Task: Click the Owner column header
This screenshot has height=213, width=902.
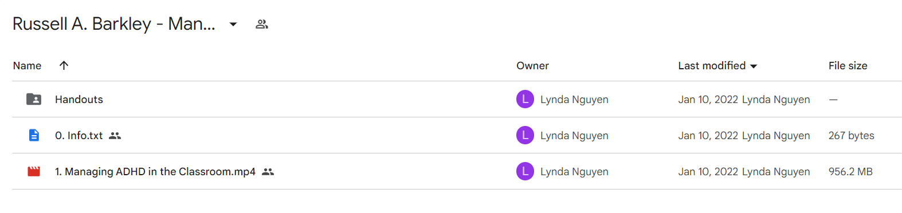Action: 532,66
